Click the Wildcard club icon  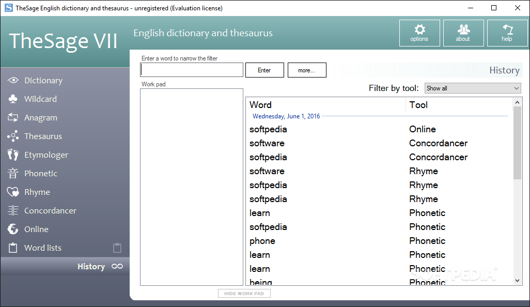[x=13, y=99]
